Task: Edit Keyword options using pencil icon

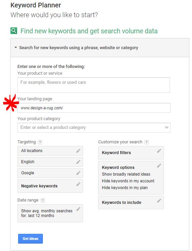Action: click(159, 166)
